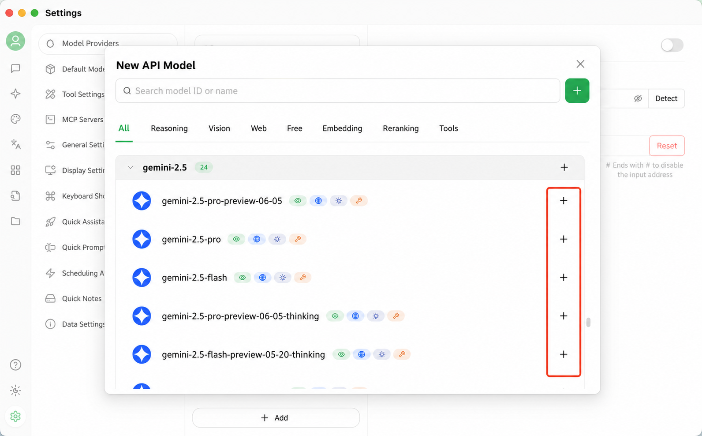Viewport: 702px width, 436px height.
Task: Open the four-square apps grid icon
Action: (x=15, y=170)
